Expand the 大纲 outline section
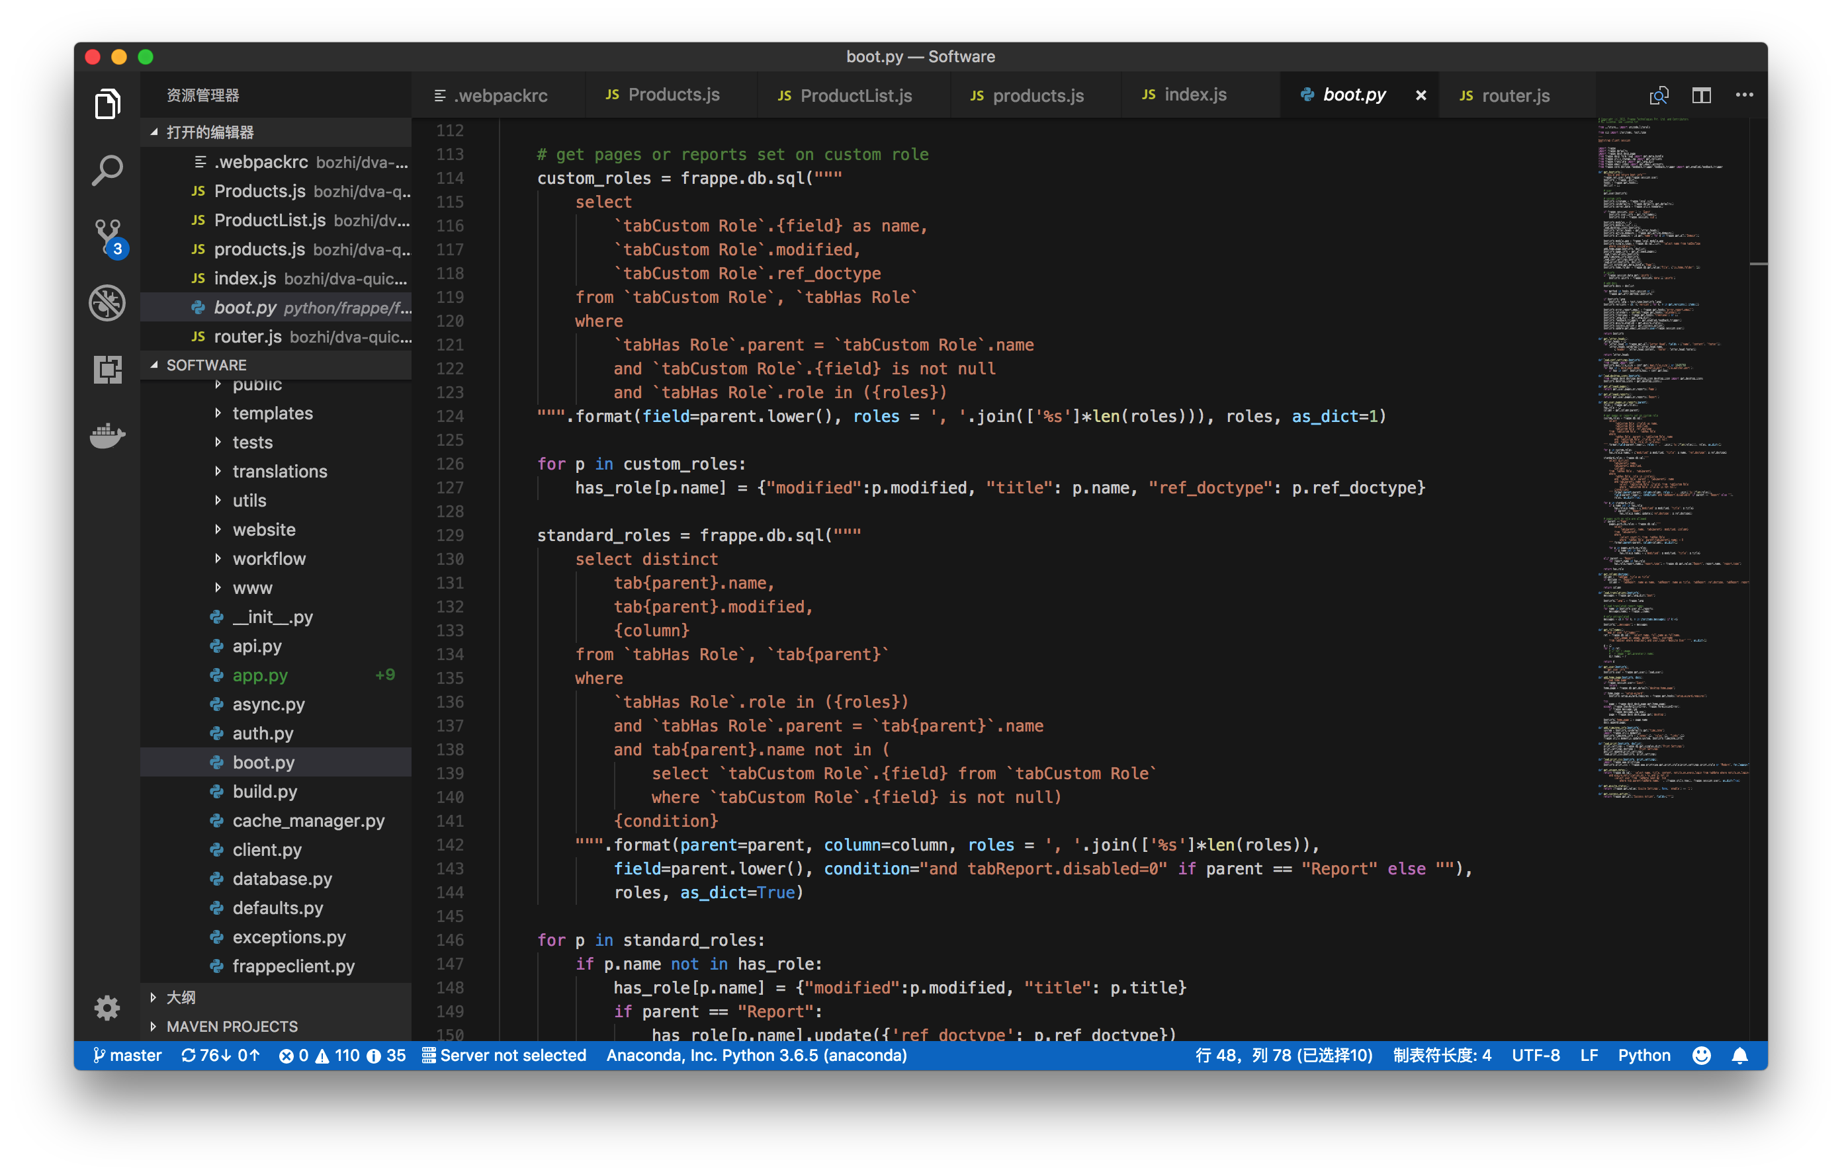This screenshot has height=1176, width=1842. click(x=181, y=996)
